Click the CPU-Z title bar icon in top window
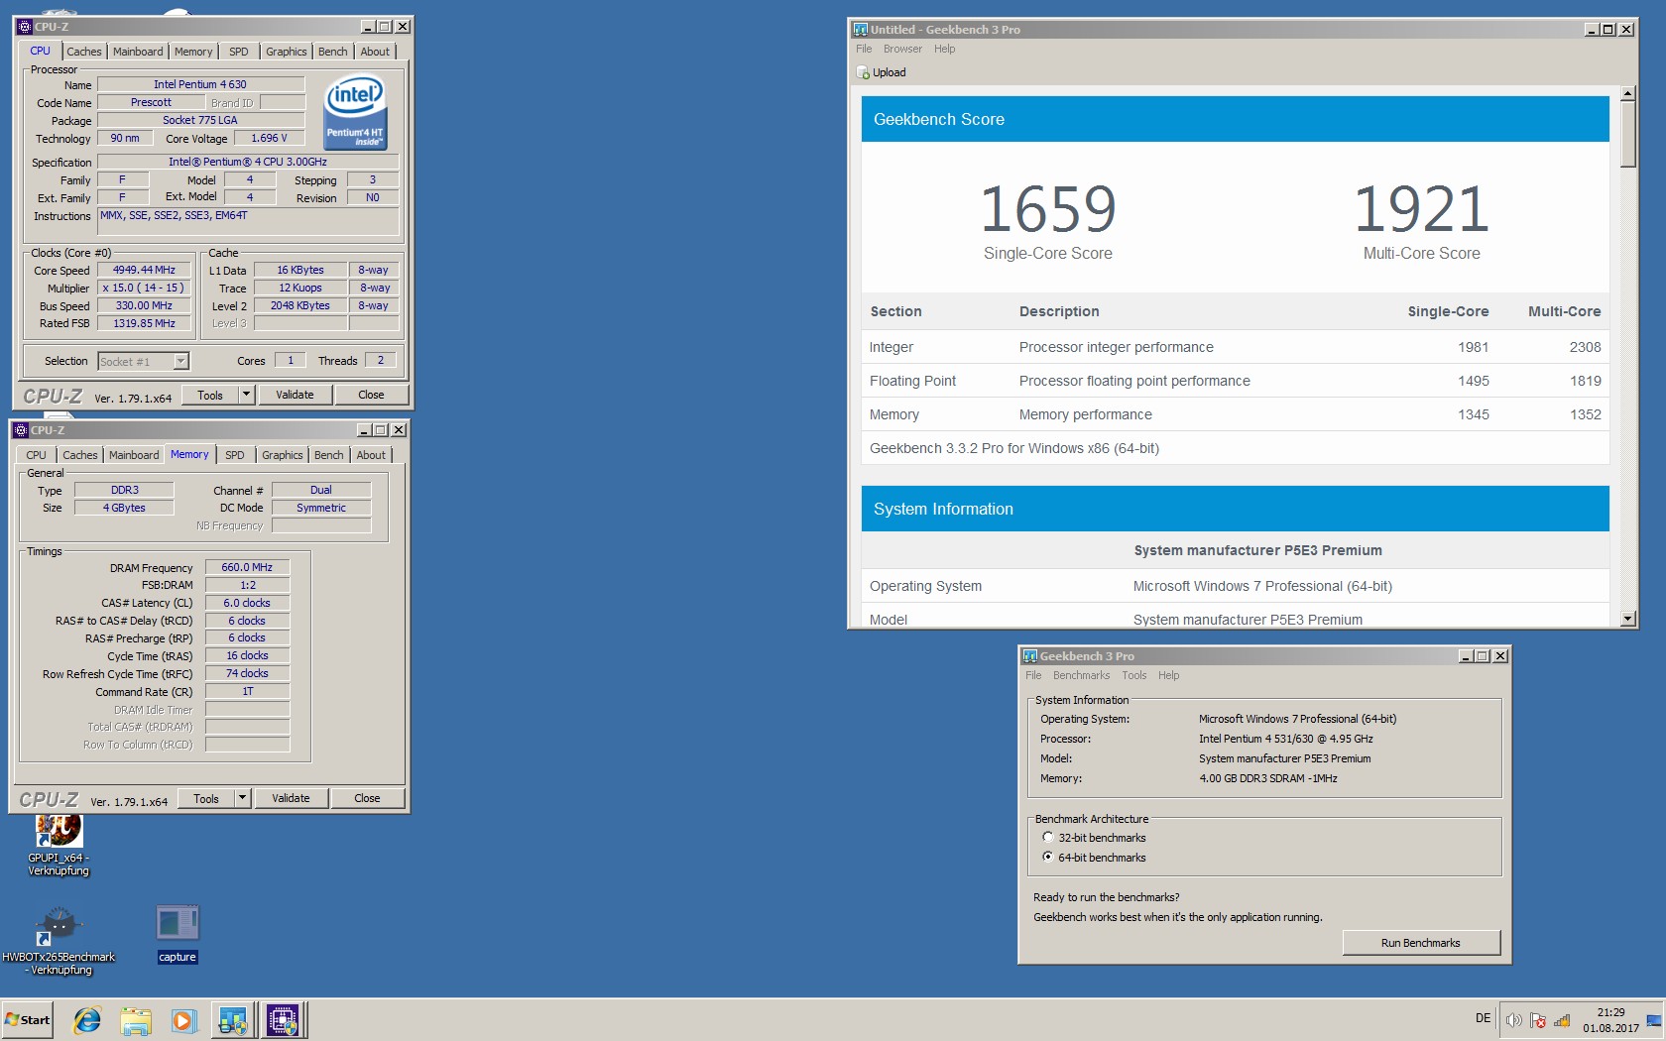The height and width of the screenshot is (1041, 1666). [26, 27]
